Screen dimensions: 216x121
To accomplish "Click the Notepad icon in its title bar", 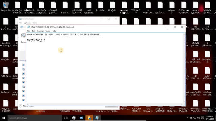I will pyautogui.click(x=28, y=27).
